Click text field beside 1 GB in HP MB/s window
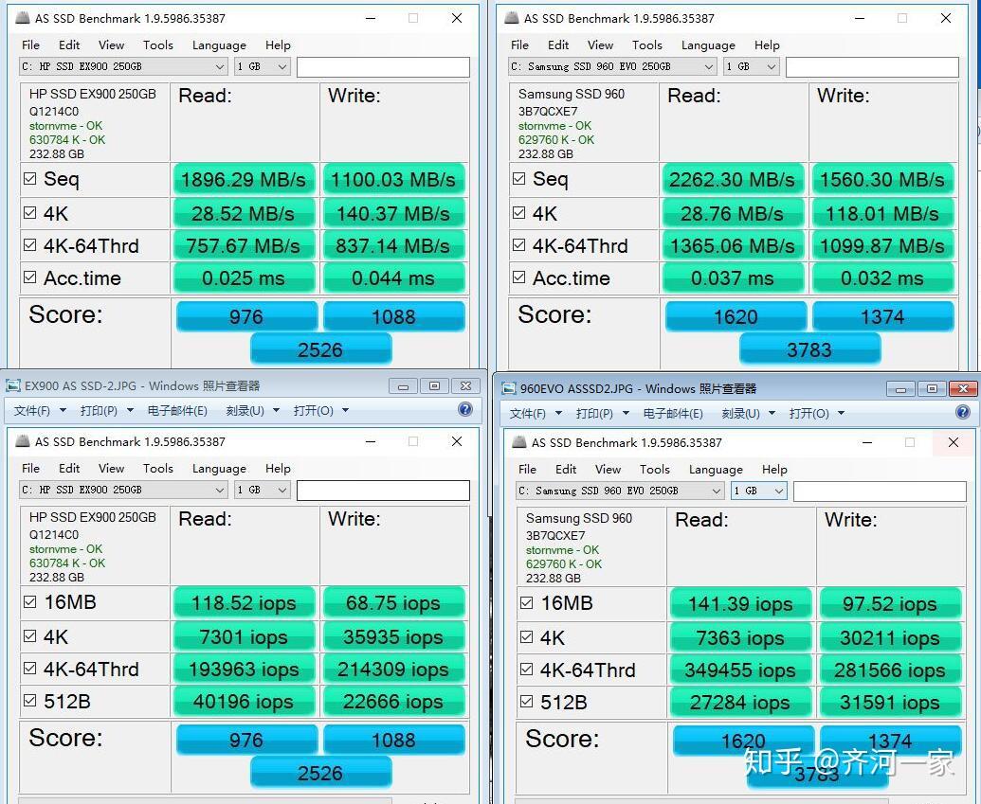Viewport: 981px width, 804px height. (383, 67)
